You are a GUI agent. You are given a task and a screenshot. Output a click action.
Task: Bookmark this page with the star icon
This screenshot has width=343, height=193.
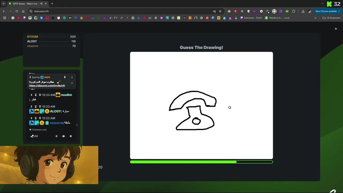pos(220,11)
